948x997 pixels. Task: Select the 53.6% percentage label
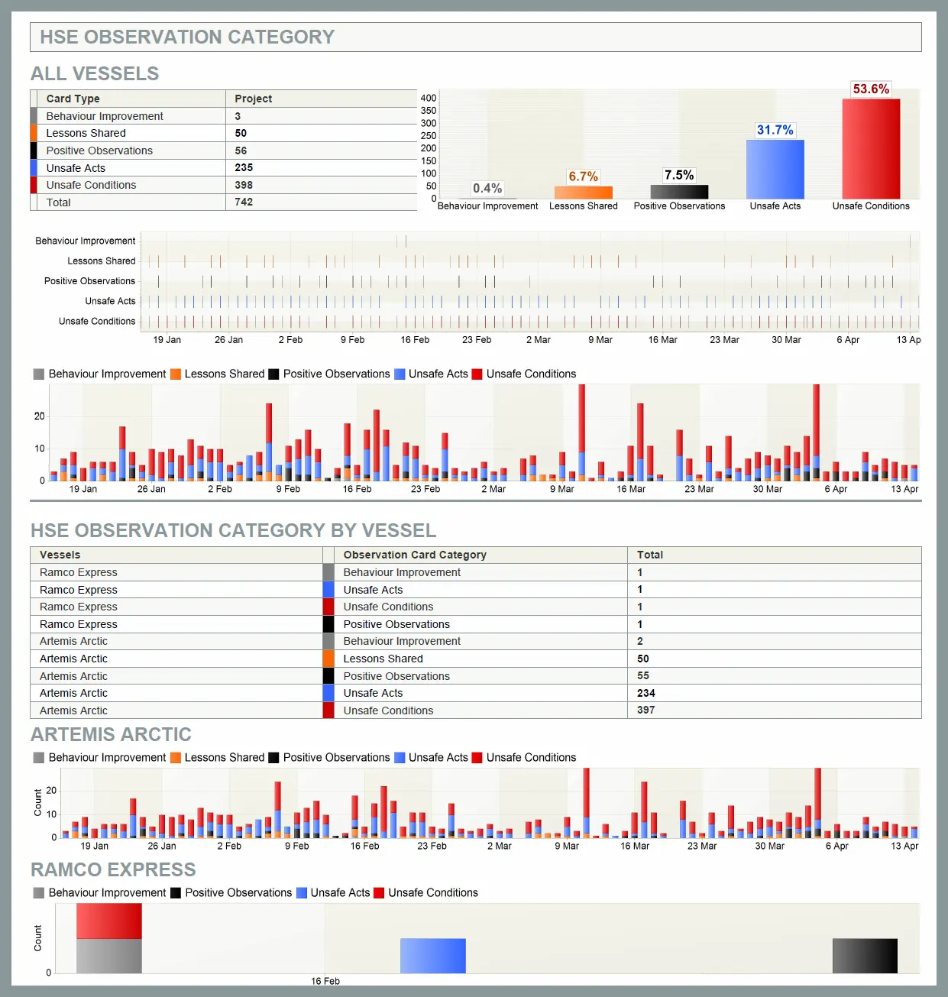871,89
